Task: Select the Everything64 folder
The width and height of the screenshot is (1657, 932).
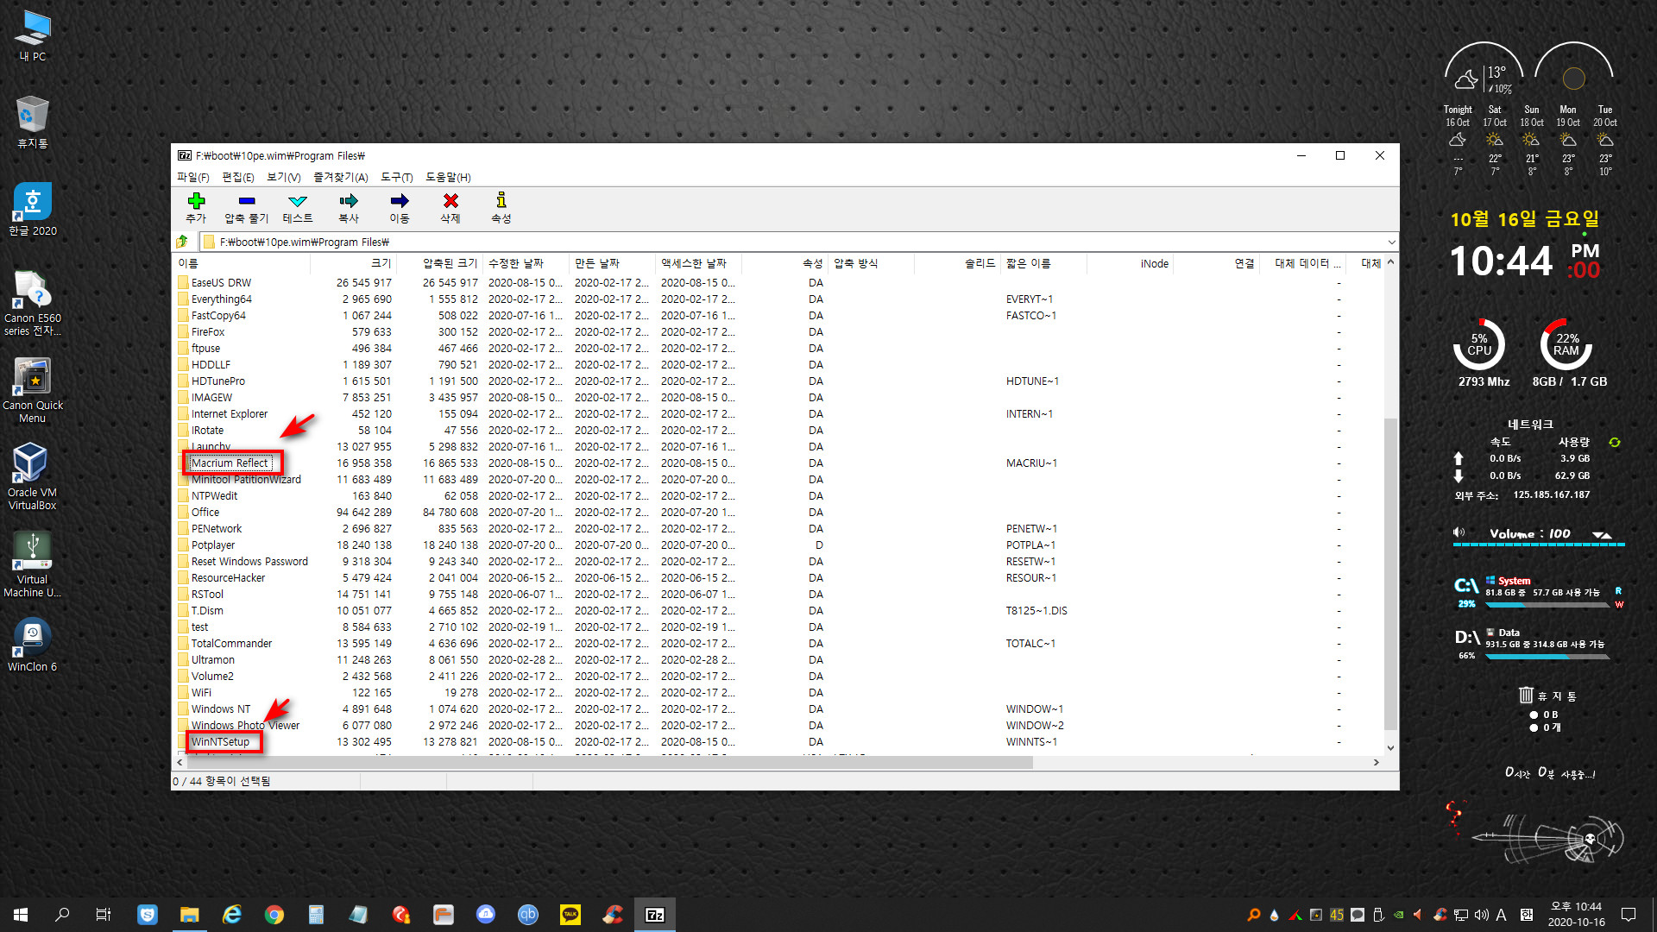Action: coord(222,299)
